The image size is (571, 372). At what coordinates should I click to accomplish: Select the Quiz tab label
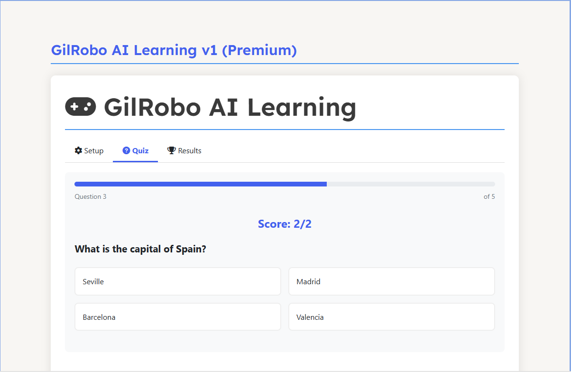[140, 151]
